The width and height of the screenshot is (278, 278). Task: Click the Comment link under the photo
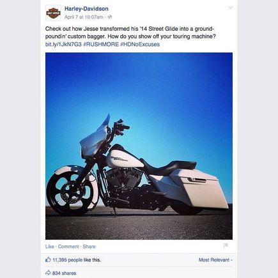pos(68,247)
